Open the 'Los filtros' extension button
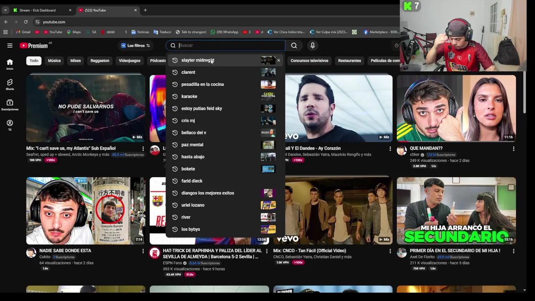 tap(135, 46)
